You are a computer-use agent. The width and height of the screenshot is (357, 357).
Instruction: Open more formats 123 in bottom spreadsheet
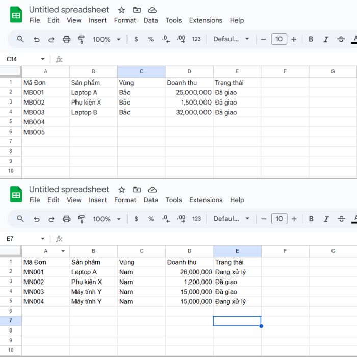[196, 219]
